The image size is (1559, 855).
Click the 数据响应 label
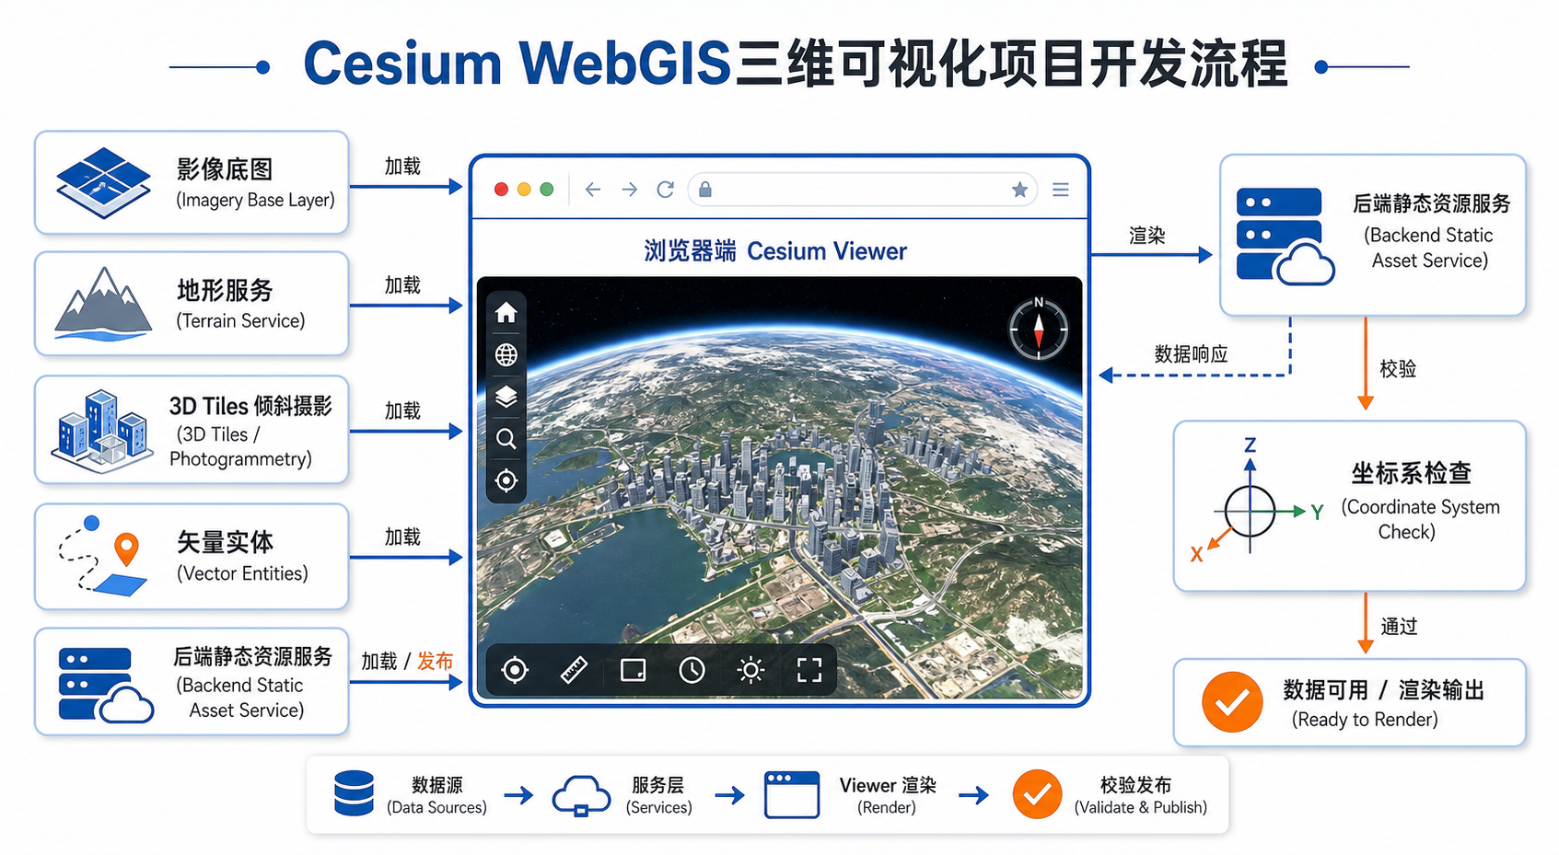point(1191,354)
